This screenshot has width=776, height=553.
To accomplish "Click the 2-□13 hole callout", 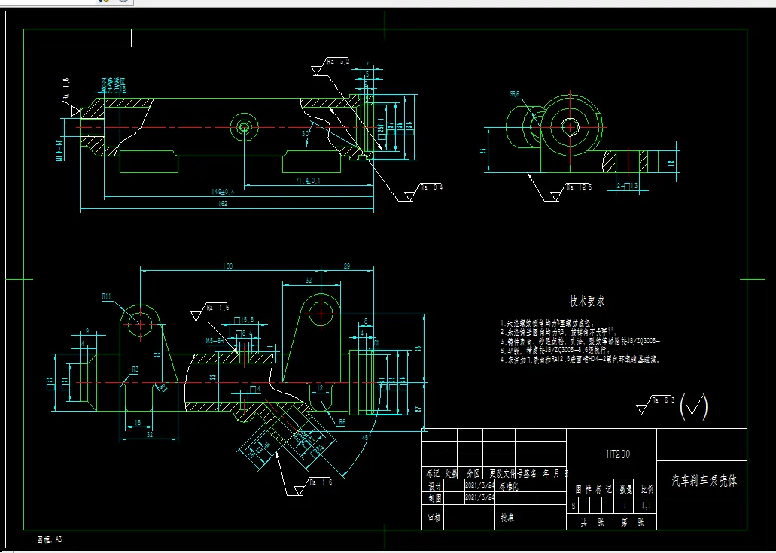I will (627, 186).
